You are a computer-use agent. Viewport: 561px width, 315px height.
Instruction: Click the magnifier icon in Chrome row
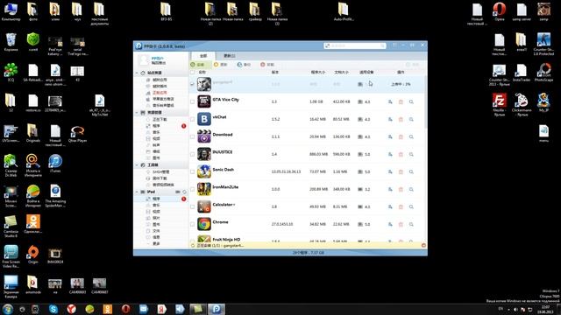(x=411, y=224)
